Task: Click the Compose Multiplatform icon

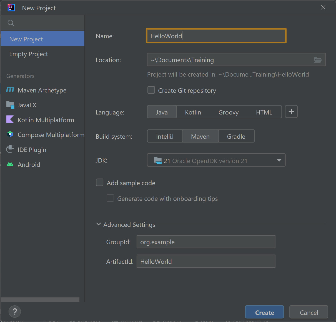Action: coord(10,134)
